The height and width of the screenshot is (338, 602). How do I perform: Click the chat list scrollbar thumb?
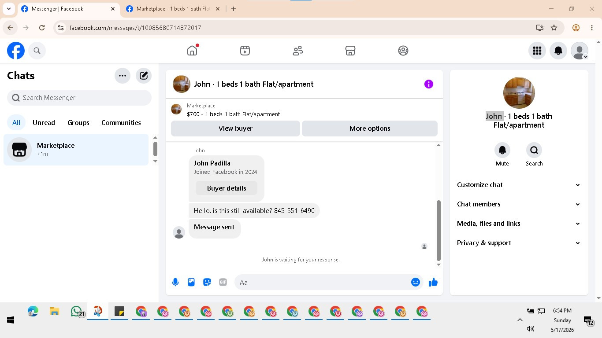tap(155, 148)
